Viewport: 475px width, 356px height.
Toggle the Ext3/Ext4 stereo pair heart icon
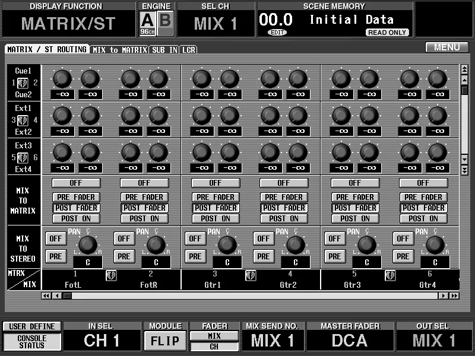click(23, 157)
